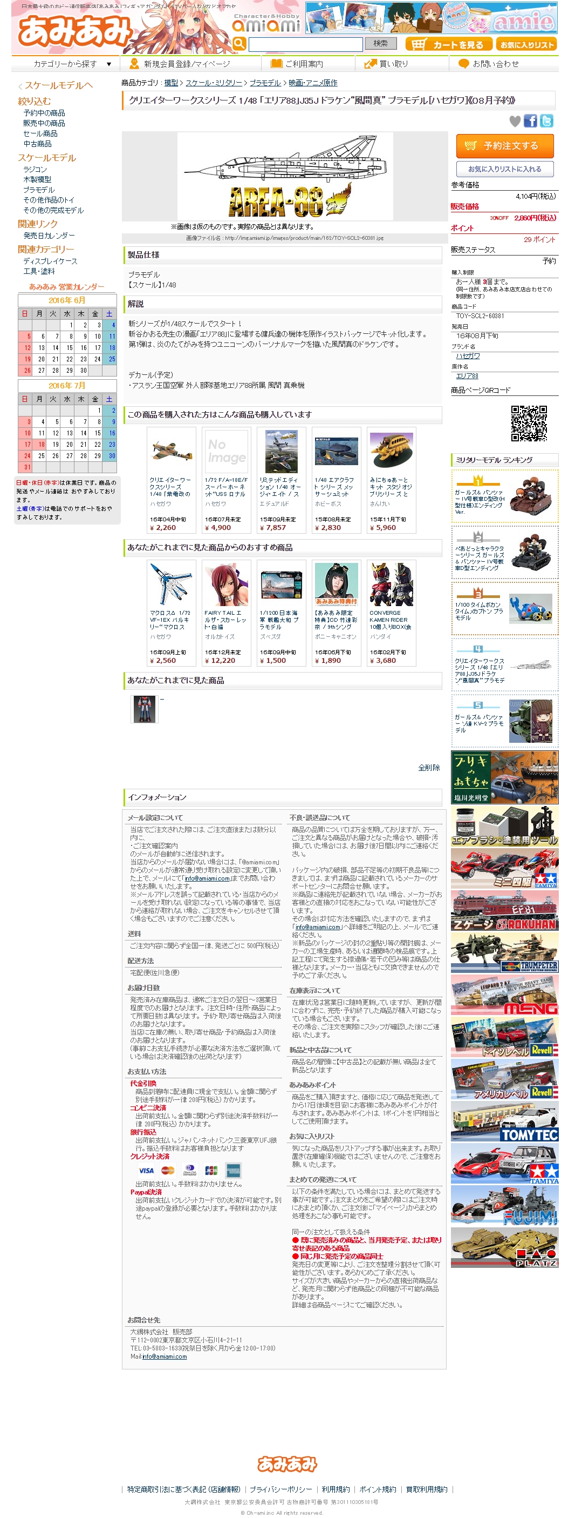The height and width of the screenshot is (1518, 575).
Task: Focus the header search text field
Action: coord(305,44)
